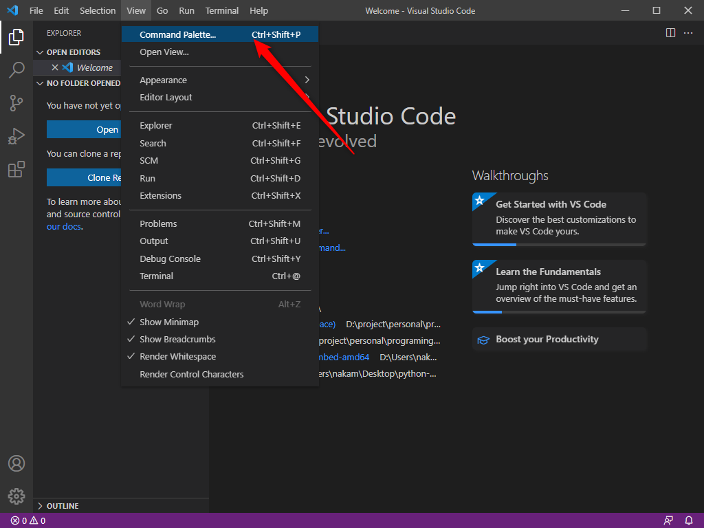
Task: Select Terminal in the View dropdown list
Action: pyautogui.click(x=220, y=276)
